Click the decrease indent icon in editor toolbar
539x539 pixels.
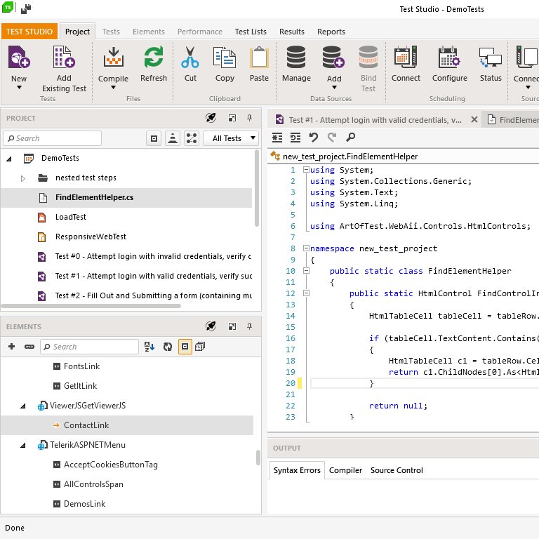[295, 138]
